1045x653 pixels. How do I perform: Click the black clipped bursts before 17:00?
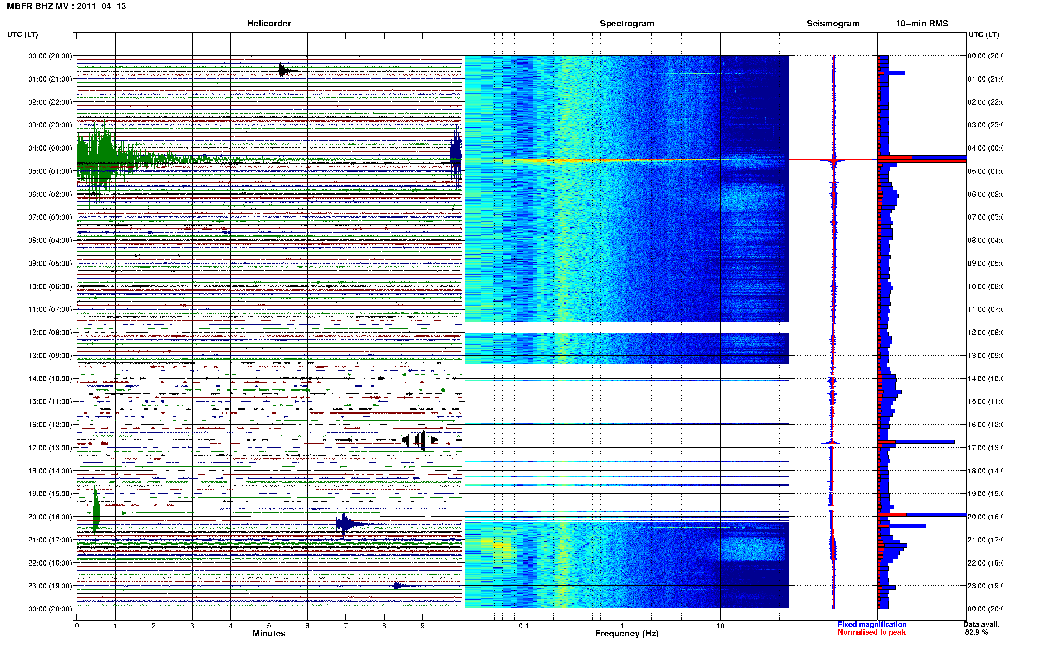click(420, 440)
